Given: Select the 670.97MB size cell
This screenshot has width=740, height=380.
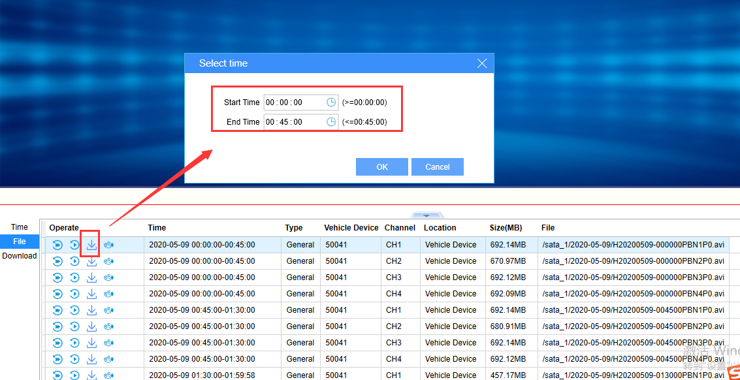Looking at the screenshot, I should click(x=511, y=261).
